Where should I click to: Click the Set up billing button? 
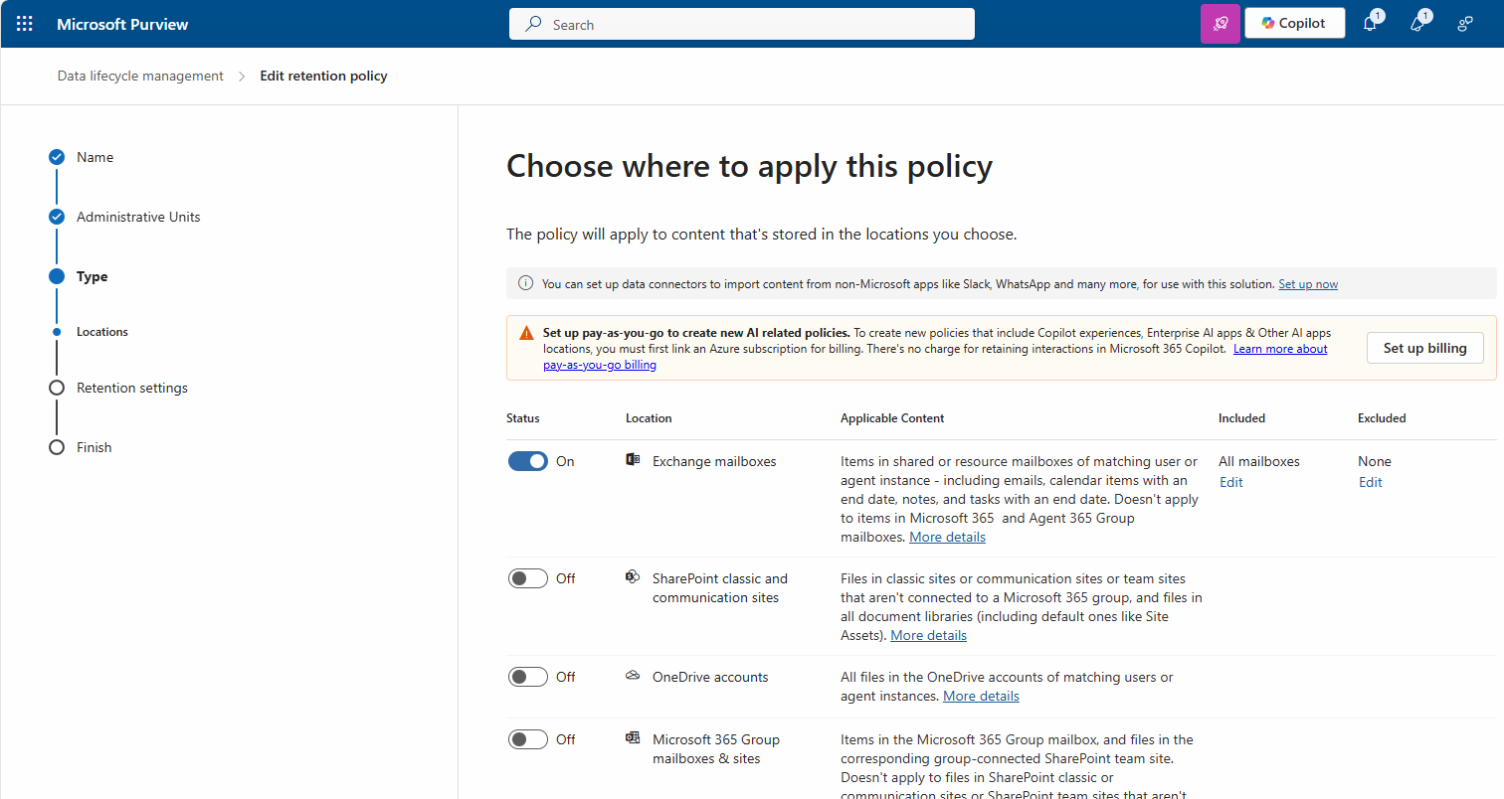(1424, 348)
